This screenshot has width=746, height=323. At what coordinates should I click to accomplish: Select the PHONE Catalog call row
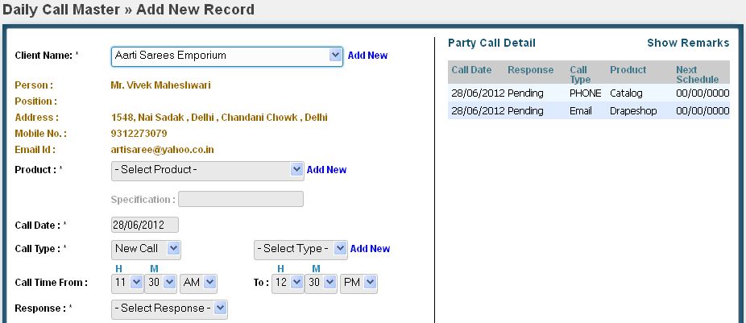[588, 93]
